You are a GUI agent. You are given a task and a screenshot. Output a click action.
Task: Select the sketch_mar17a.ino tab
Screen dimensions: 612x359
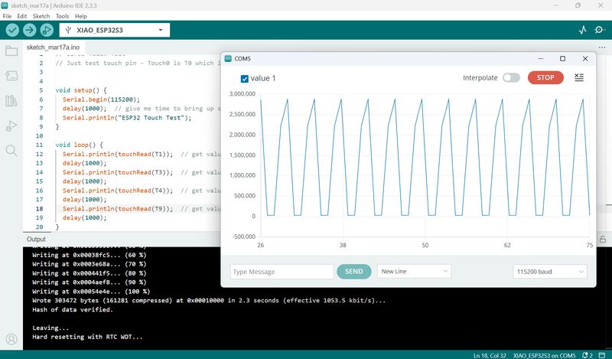53,47
